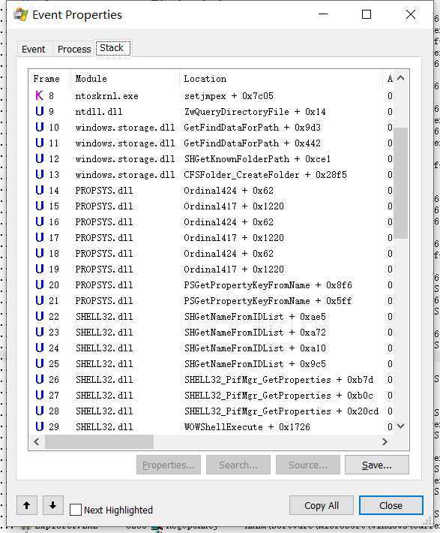440x533 pixels.
Task: Click the horizontal scrollbar thumb
Action: [99, 441]
